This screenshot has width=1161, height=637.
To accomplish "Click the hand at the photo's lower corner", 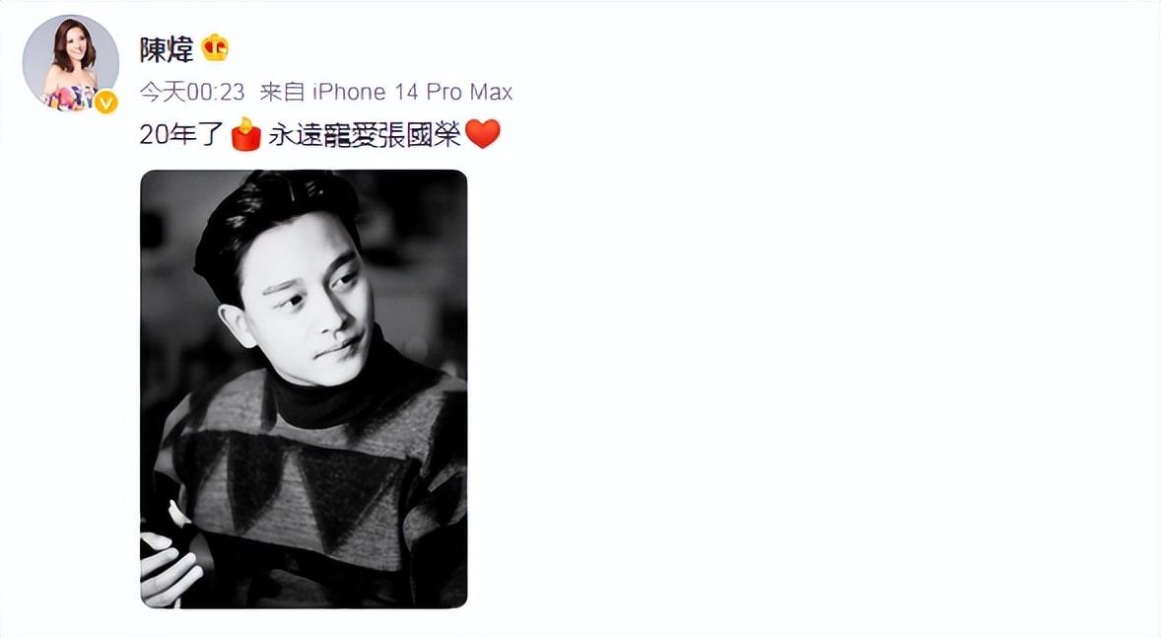I will [x=169, y=563].
